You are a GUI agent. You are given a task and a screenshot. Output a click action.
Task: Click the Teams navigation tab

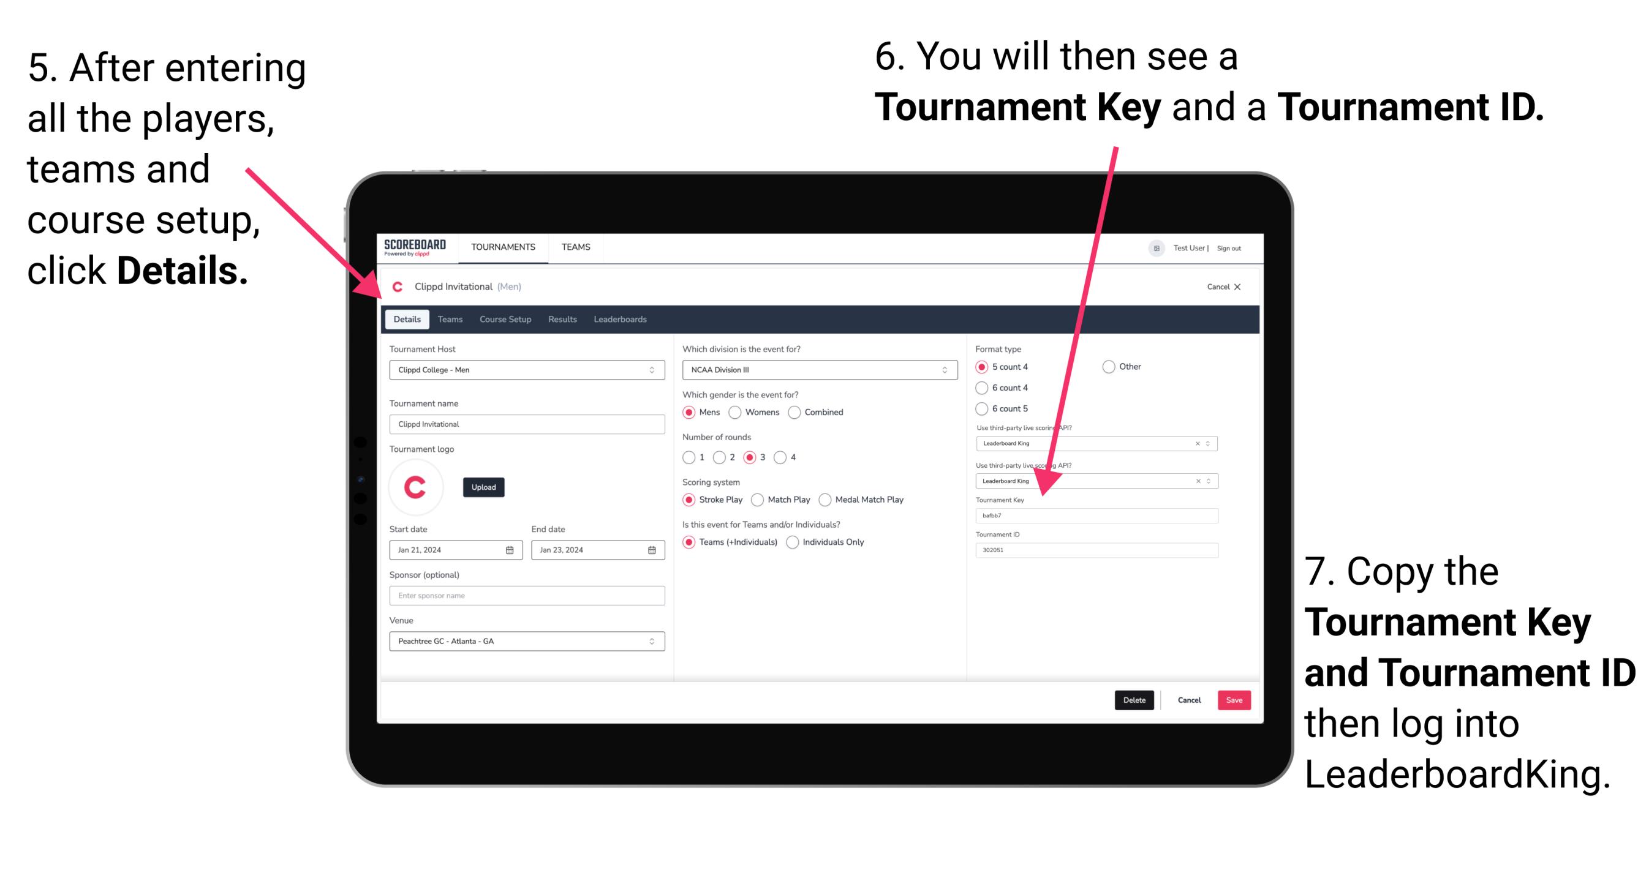pos(450,319)
